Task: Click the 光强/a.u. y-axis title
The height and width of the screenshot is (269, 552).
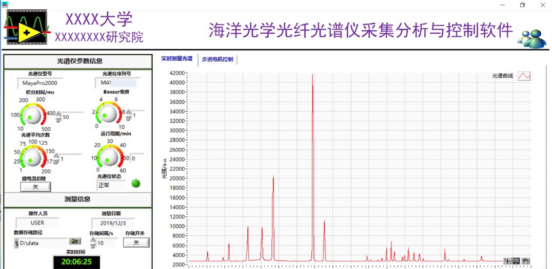Action: 164,168
